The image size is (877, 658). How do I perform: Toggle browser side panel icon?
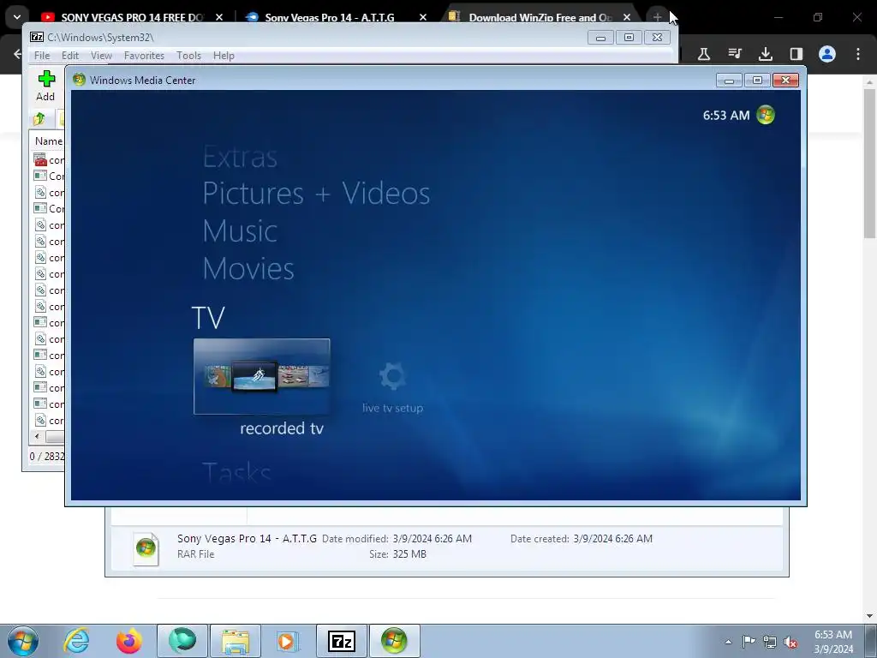click(x=796, y=54)
